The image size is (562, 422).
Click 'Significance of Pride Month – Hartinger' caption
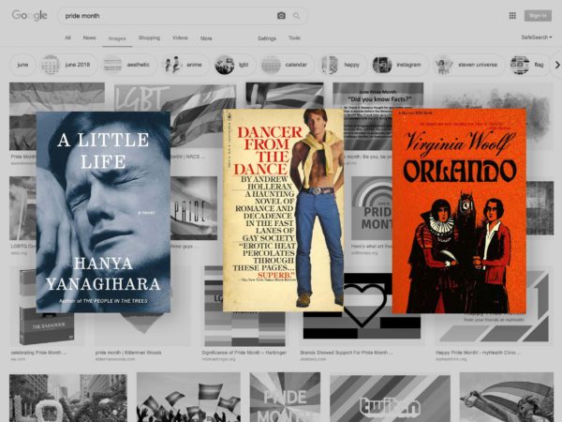244,353
